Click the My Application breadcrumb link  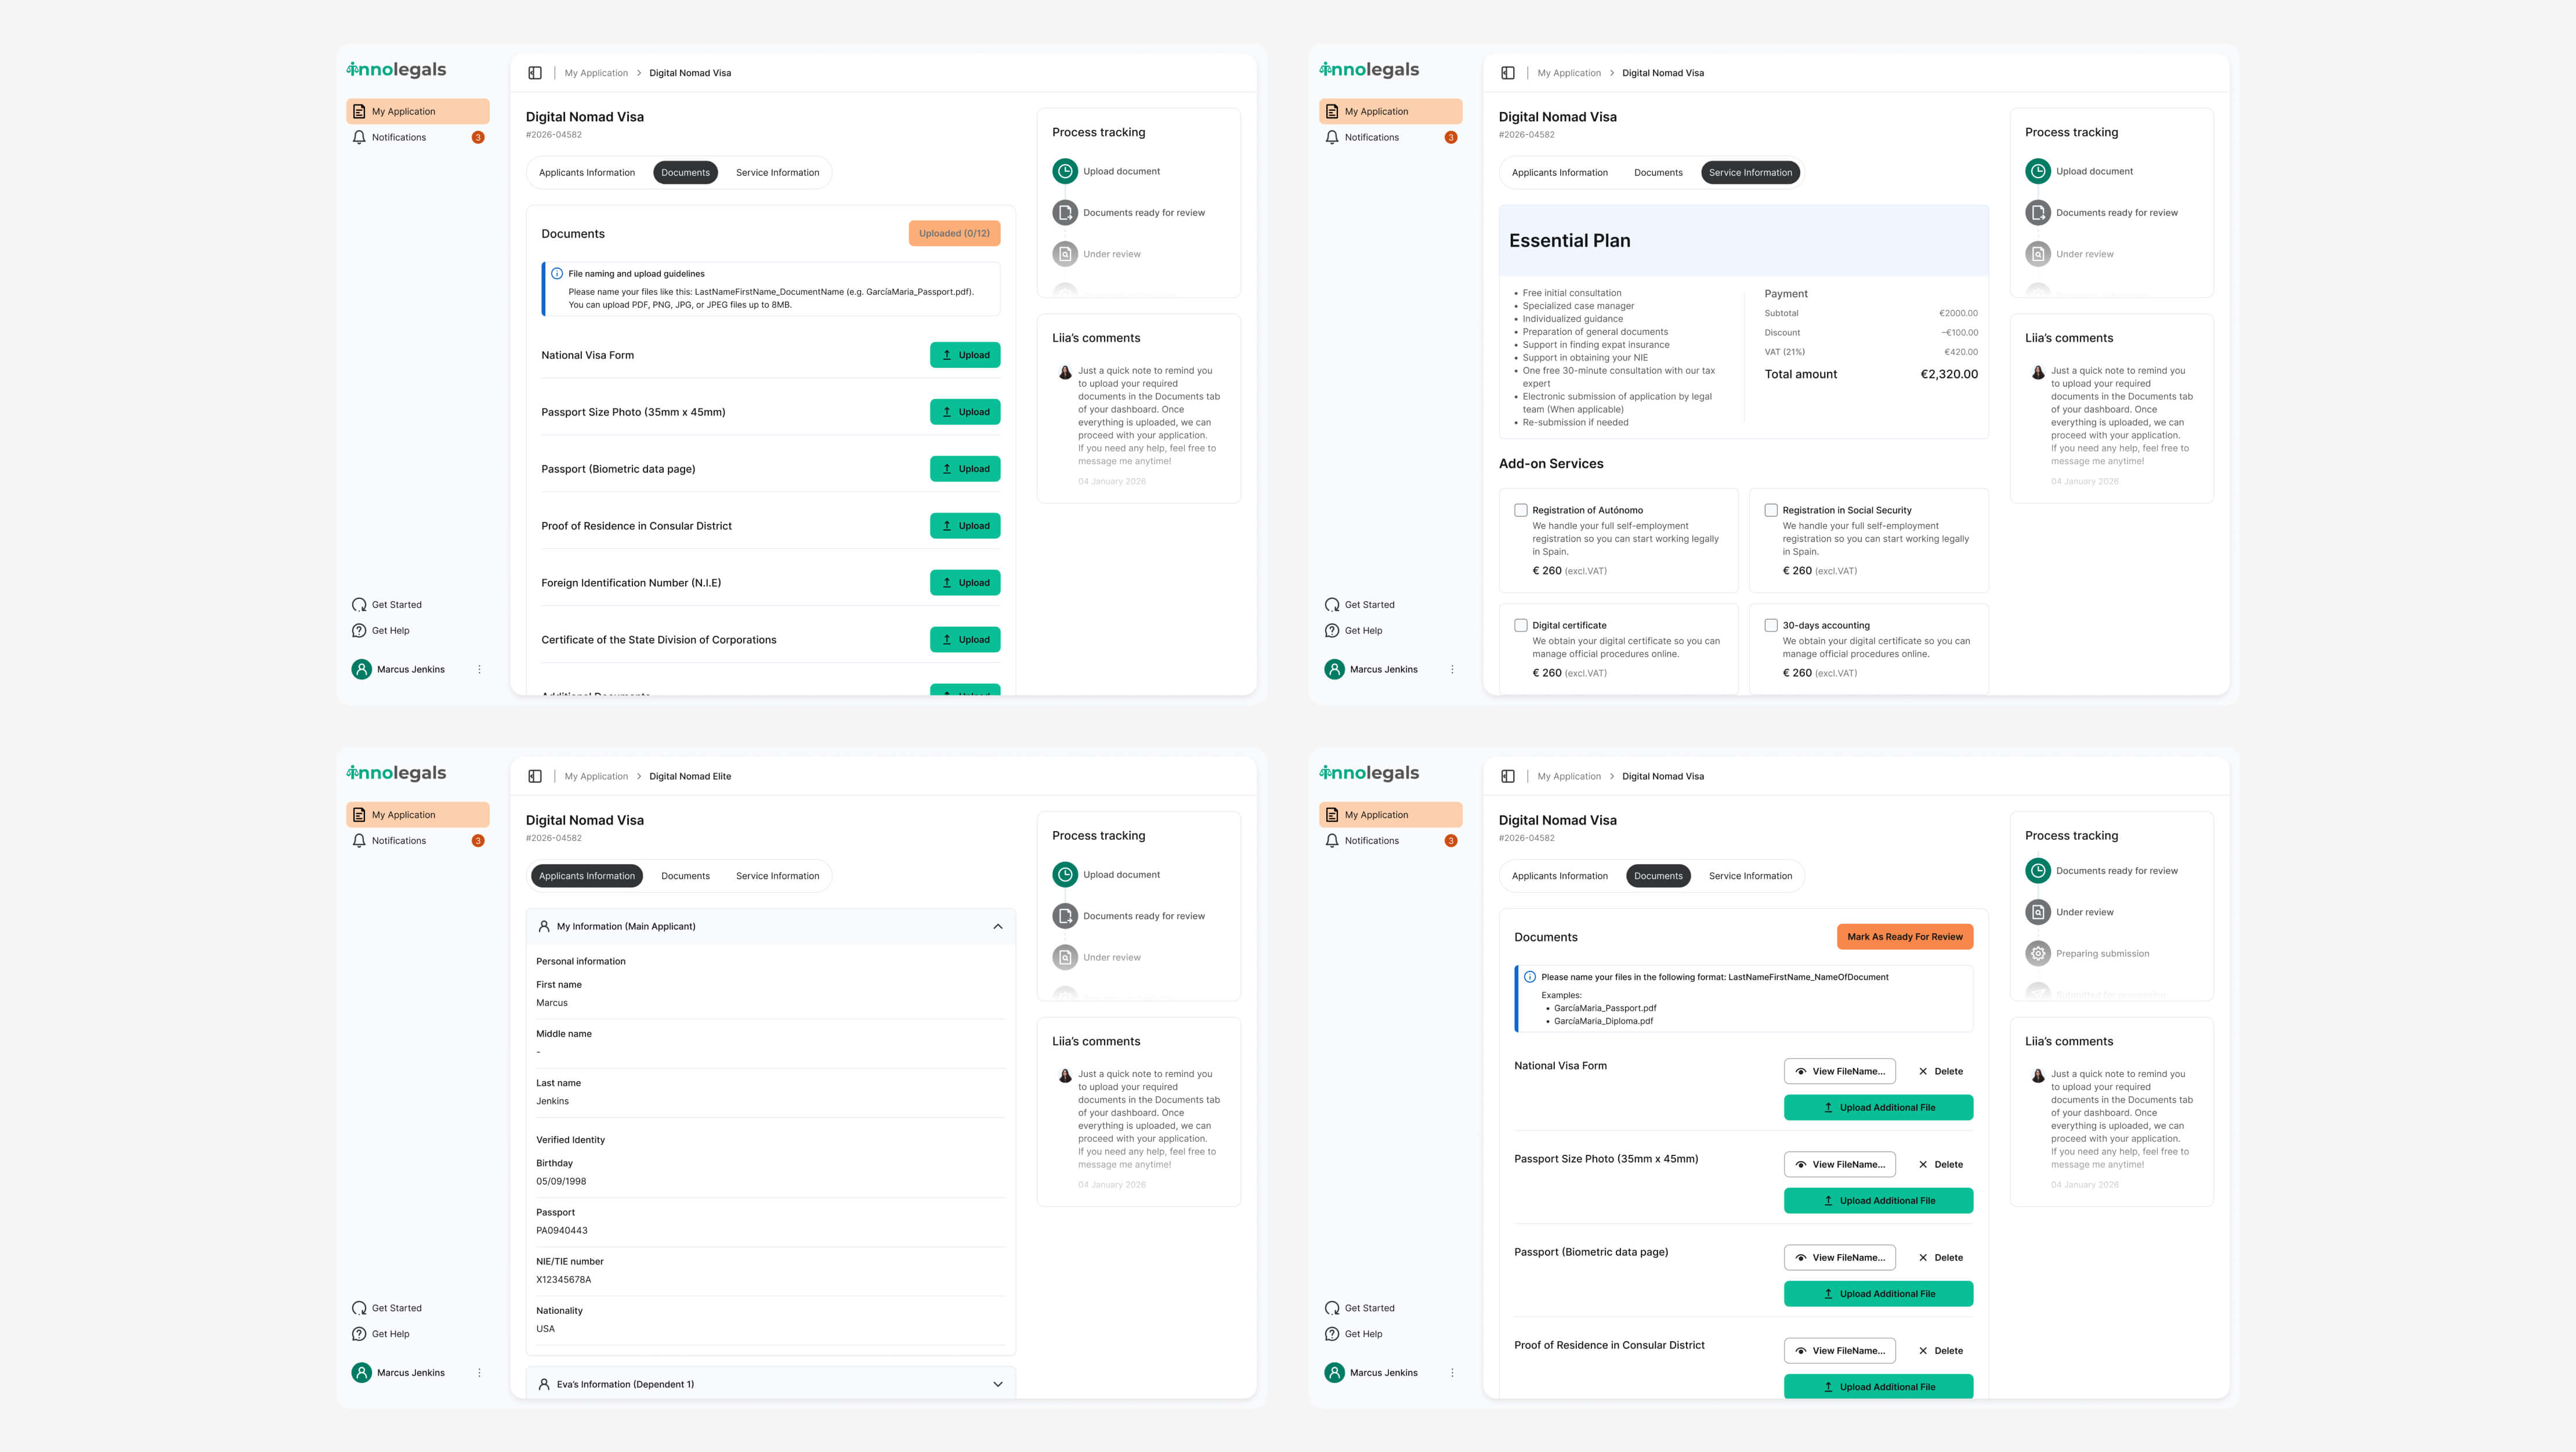[x=596, y=72]
